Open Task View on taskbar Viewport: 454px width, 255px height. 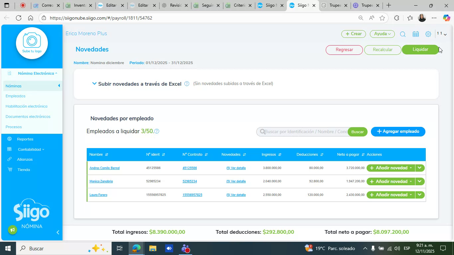point(120,248)
